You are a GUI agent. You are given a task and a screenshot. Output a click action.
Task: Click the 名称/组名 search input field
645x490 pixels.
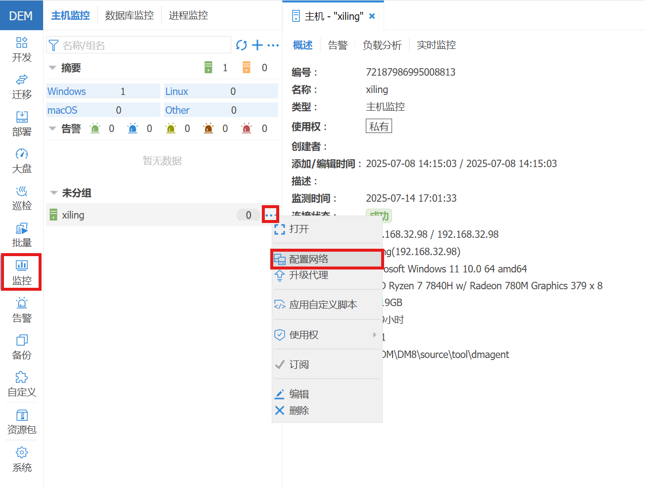(139, 45)
